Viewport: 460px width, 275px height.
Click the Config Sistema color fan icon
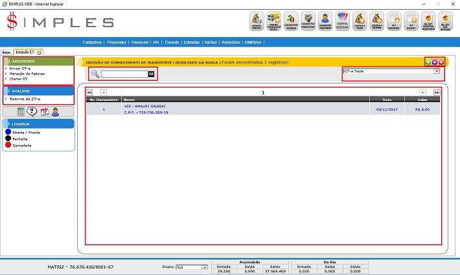point(343,21)
